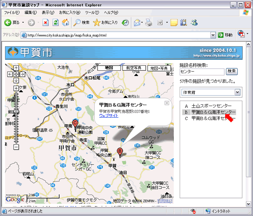The width and height of the screenshot is (253, 216).
Task: Click the Adobe PDF toolbar icon
Action: pyautogui.click(x=241, y=34)
